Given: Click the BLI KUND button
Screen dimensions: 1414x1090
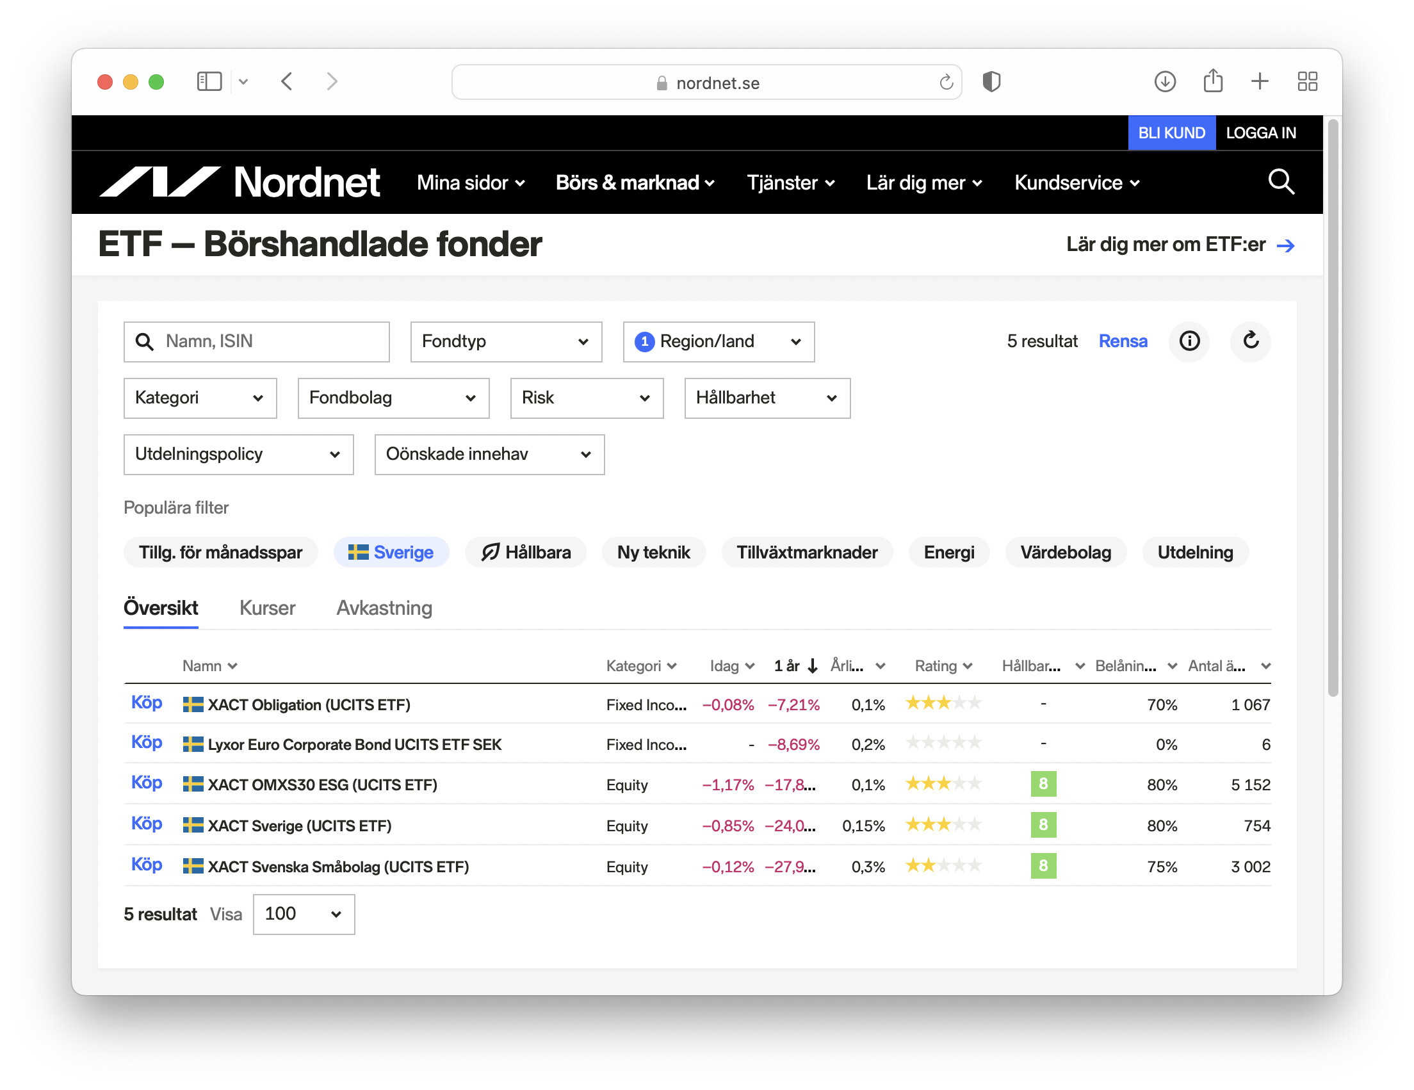Looking at the screenshot, I should click(1171, 133).
